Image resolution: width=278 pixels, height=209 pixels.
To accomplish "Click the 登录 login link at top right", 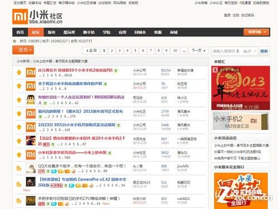I will click(227, 15).
